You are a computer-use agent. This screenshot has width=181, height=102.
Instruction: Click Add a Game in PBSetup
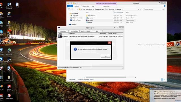[x=63, y=31]
